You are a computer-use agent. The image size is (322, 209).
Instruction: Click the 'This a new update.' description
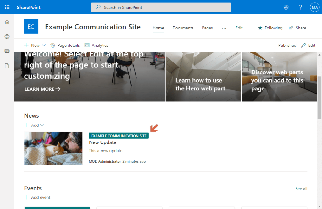click(106, 151)
